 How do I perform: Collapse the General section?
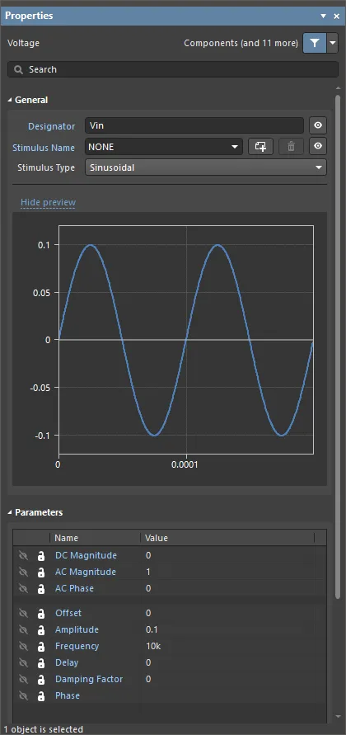(x=28, y=100)
